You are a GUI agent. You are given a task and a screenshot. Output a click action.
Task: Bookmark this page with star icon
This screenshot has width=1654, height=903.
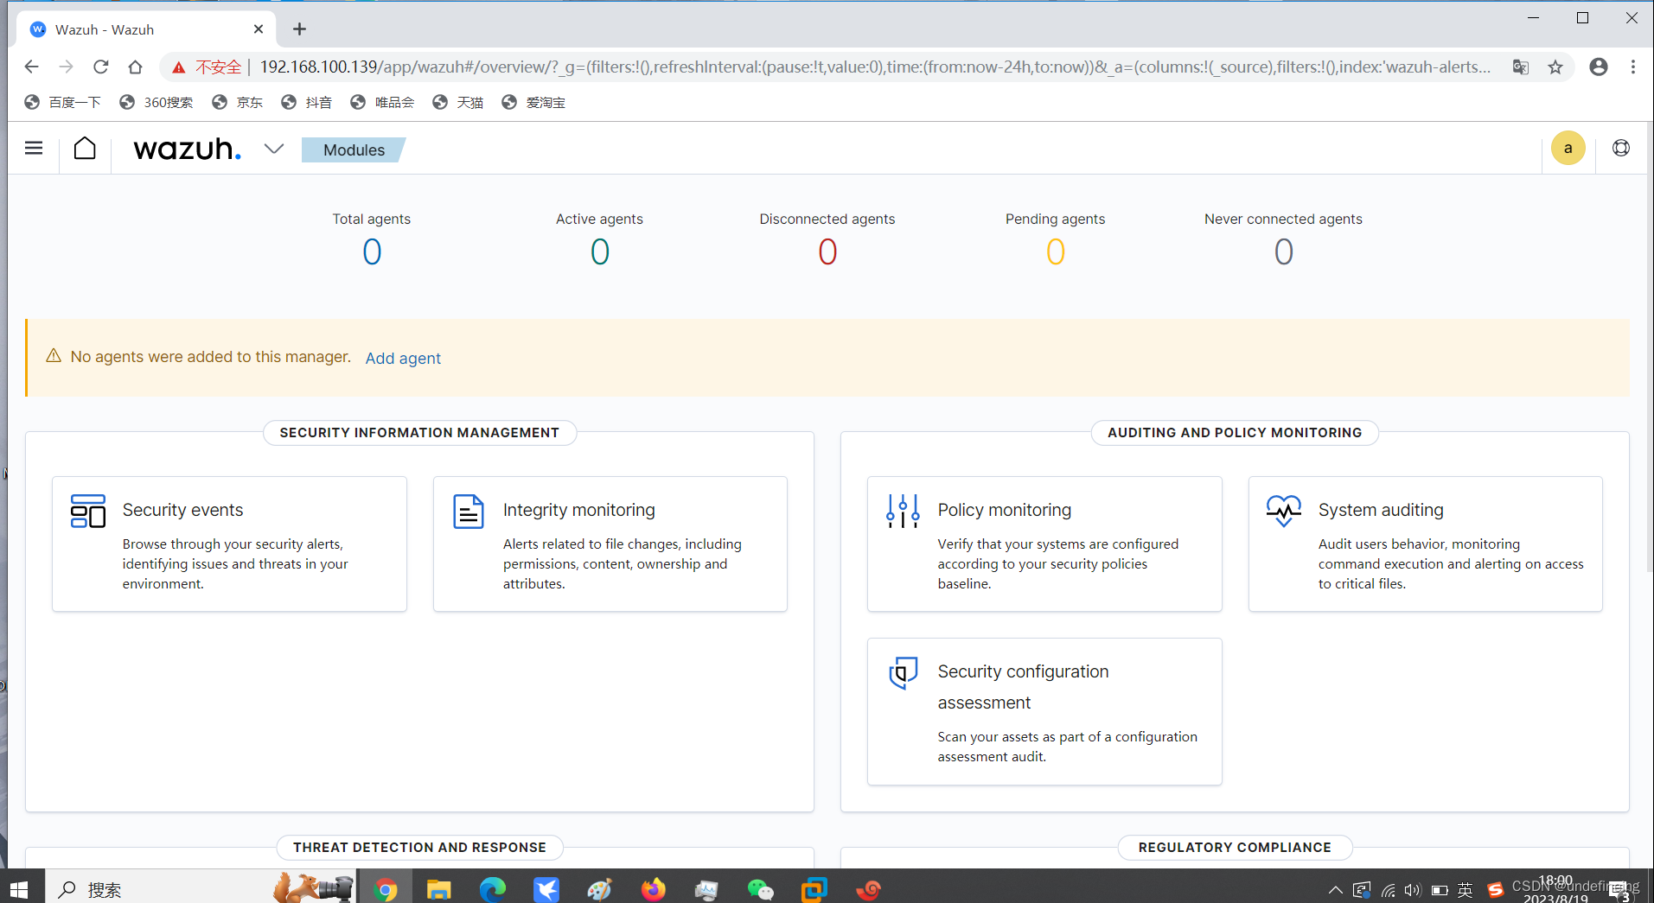(1555, 67)
